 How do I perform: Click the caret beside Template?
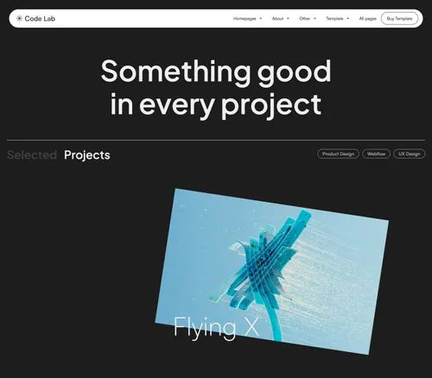point(348,19)
